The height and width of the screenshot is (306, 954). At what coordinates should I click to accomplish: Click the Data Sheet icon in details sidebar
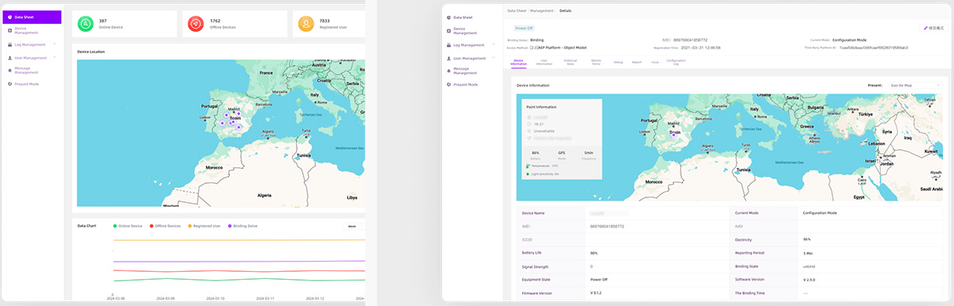coord(448,17)
